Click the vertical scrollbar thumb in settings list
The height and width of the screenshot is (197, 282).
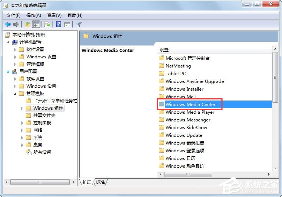[275, 77]
